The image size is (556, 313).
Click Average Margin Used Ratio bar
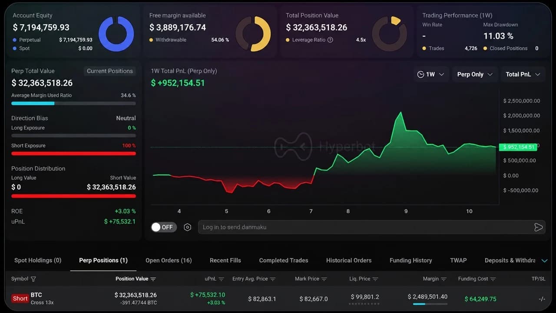73,103
